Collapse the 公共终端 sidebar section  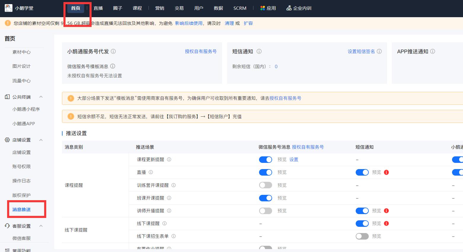click(41, 97)
